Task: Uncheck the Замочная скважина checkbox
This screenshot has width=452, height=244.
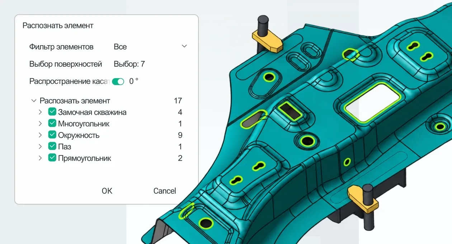Action: [x=52, y=112]
